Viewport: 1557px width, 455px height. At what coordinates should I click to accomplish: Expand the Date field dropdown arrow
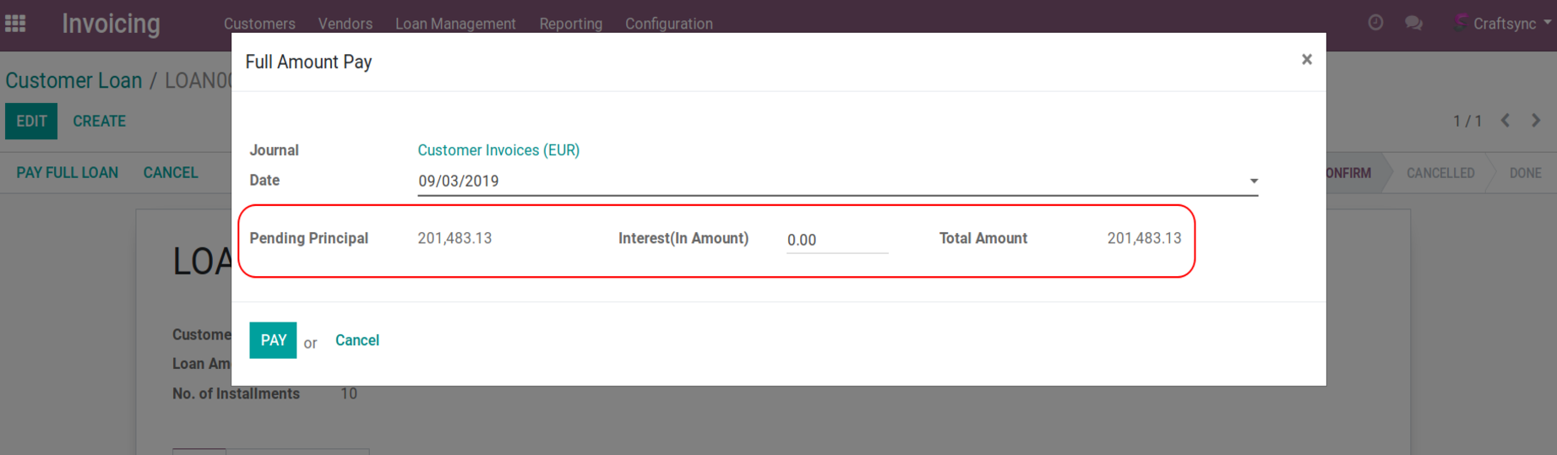click(1254, 181)
